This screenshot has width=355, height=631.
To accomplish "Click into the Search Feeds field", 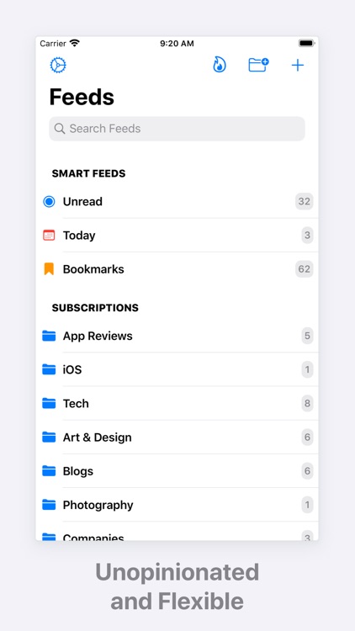I will pyautogui.click(x=177, y=129).
